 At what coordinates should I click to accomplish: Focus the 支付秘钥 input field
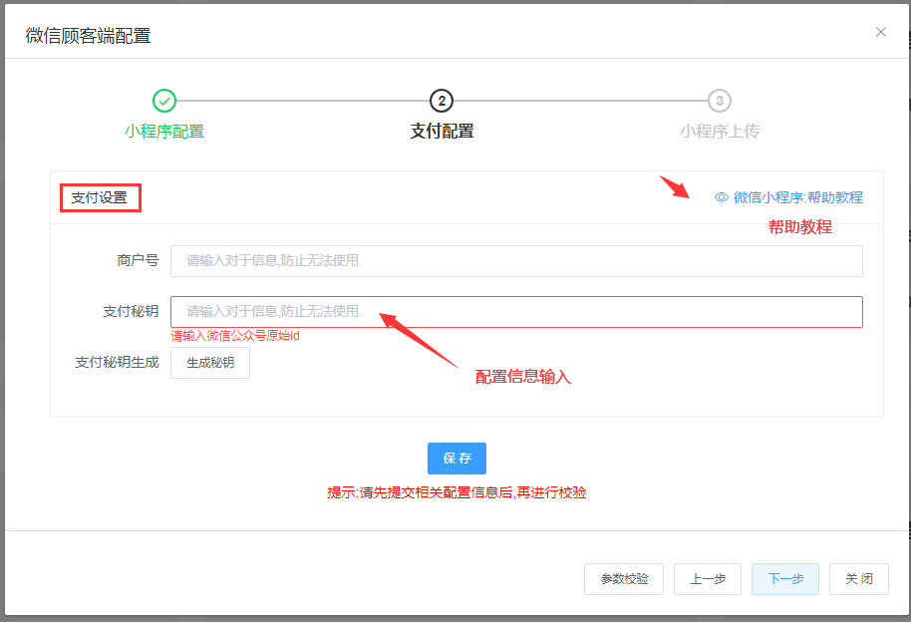[x=516, y=312]
